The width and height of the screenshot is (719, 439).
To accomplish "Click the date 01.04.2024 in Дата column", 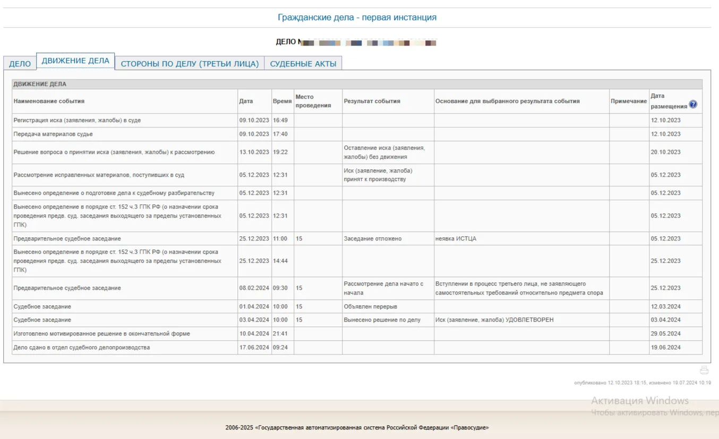I will click(x=254, y=307).
